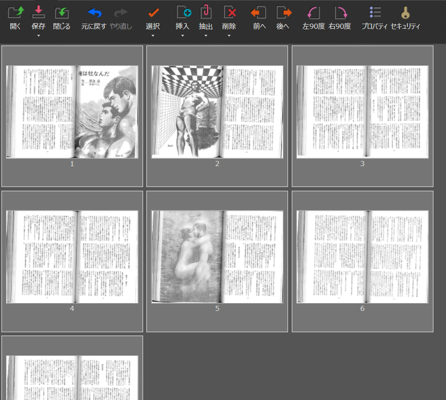Rotate left with 左90度 icon
Image resolution: width=446 pixels, height=400 pixels.
[314, 13]
